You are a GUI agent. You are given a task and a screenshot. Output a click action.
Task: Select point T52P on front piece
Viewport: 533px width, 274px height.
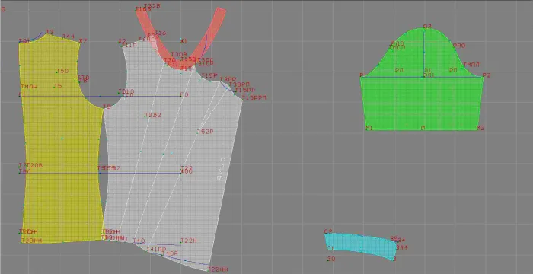point(205,132)
